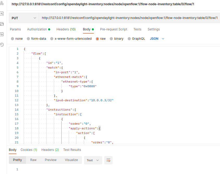Click line number 10 in the editor

point(17,91)
